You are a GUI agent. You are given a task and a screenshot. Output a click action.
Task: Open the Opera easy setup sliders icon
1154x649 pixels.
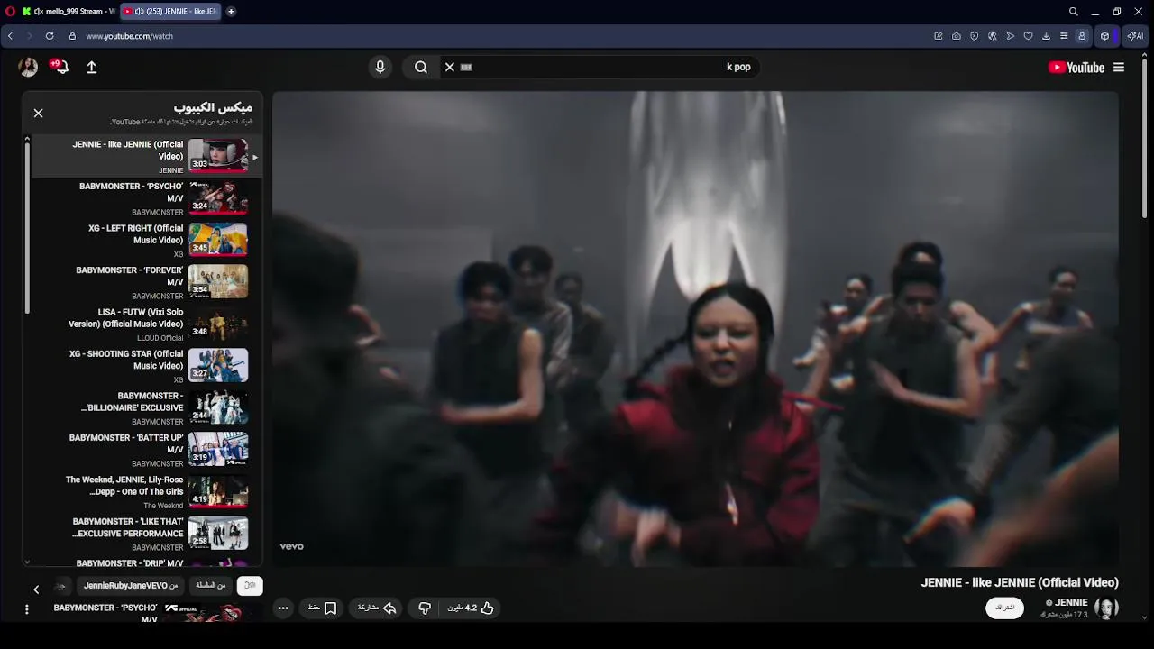tap(1064, 36)
